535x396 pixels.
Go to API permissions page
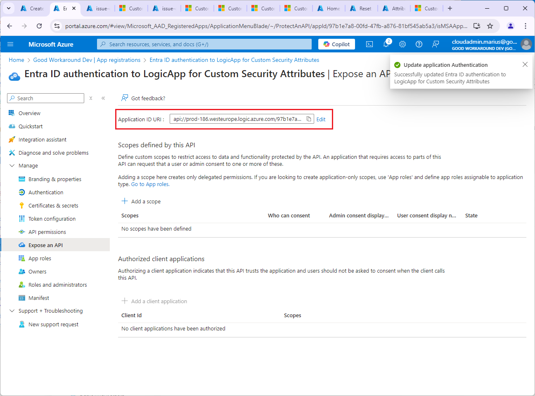point(47,232)
